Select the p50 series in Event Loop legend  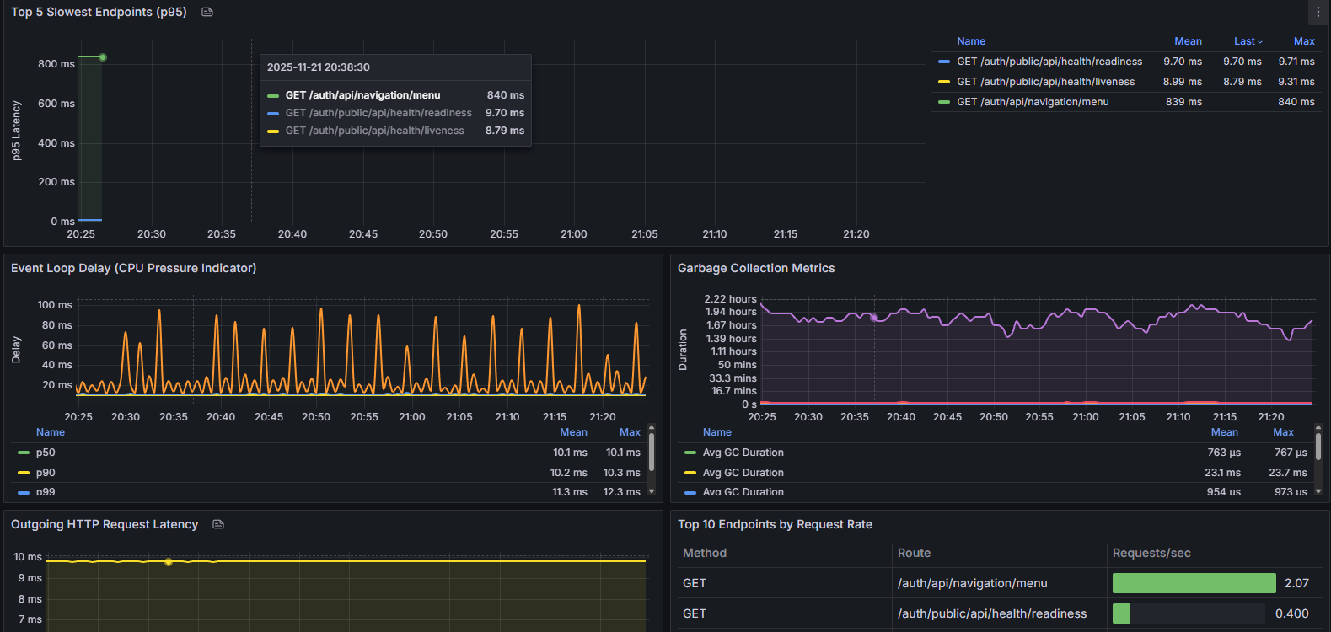pyautogui.click(x=46, y=453)
